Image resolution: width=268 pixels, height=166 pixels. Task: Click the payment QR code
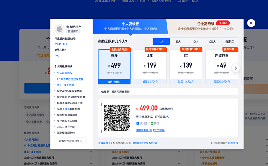(x=117, y=118)
